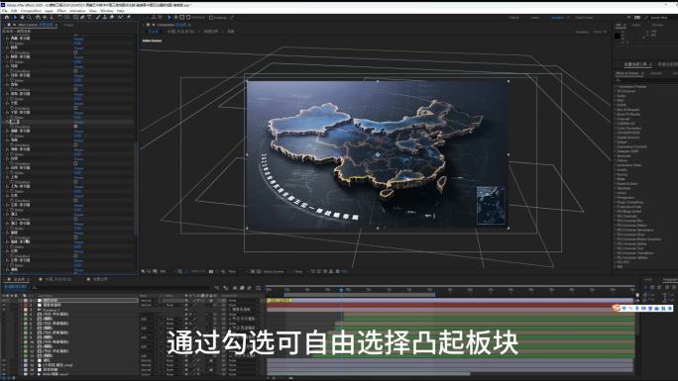Expand the Boris FX Mocha category
Viewport: 678px width, 381px height.
628,115
